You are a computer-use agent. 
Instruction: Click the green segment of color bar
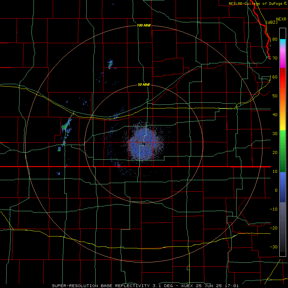pyautogui.click(x=283, y=151)
